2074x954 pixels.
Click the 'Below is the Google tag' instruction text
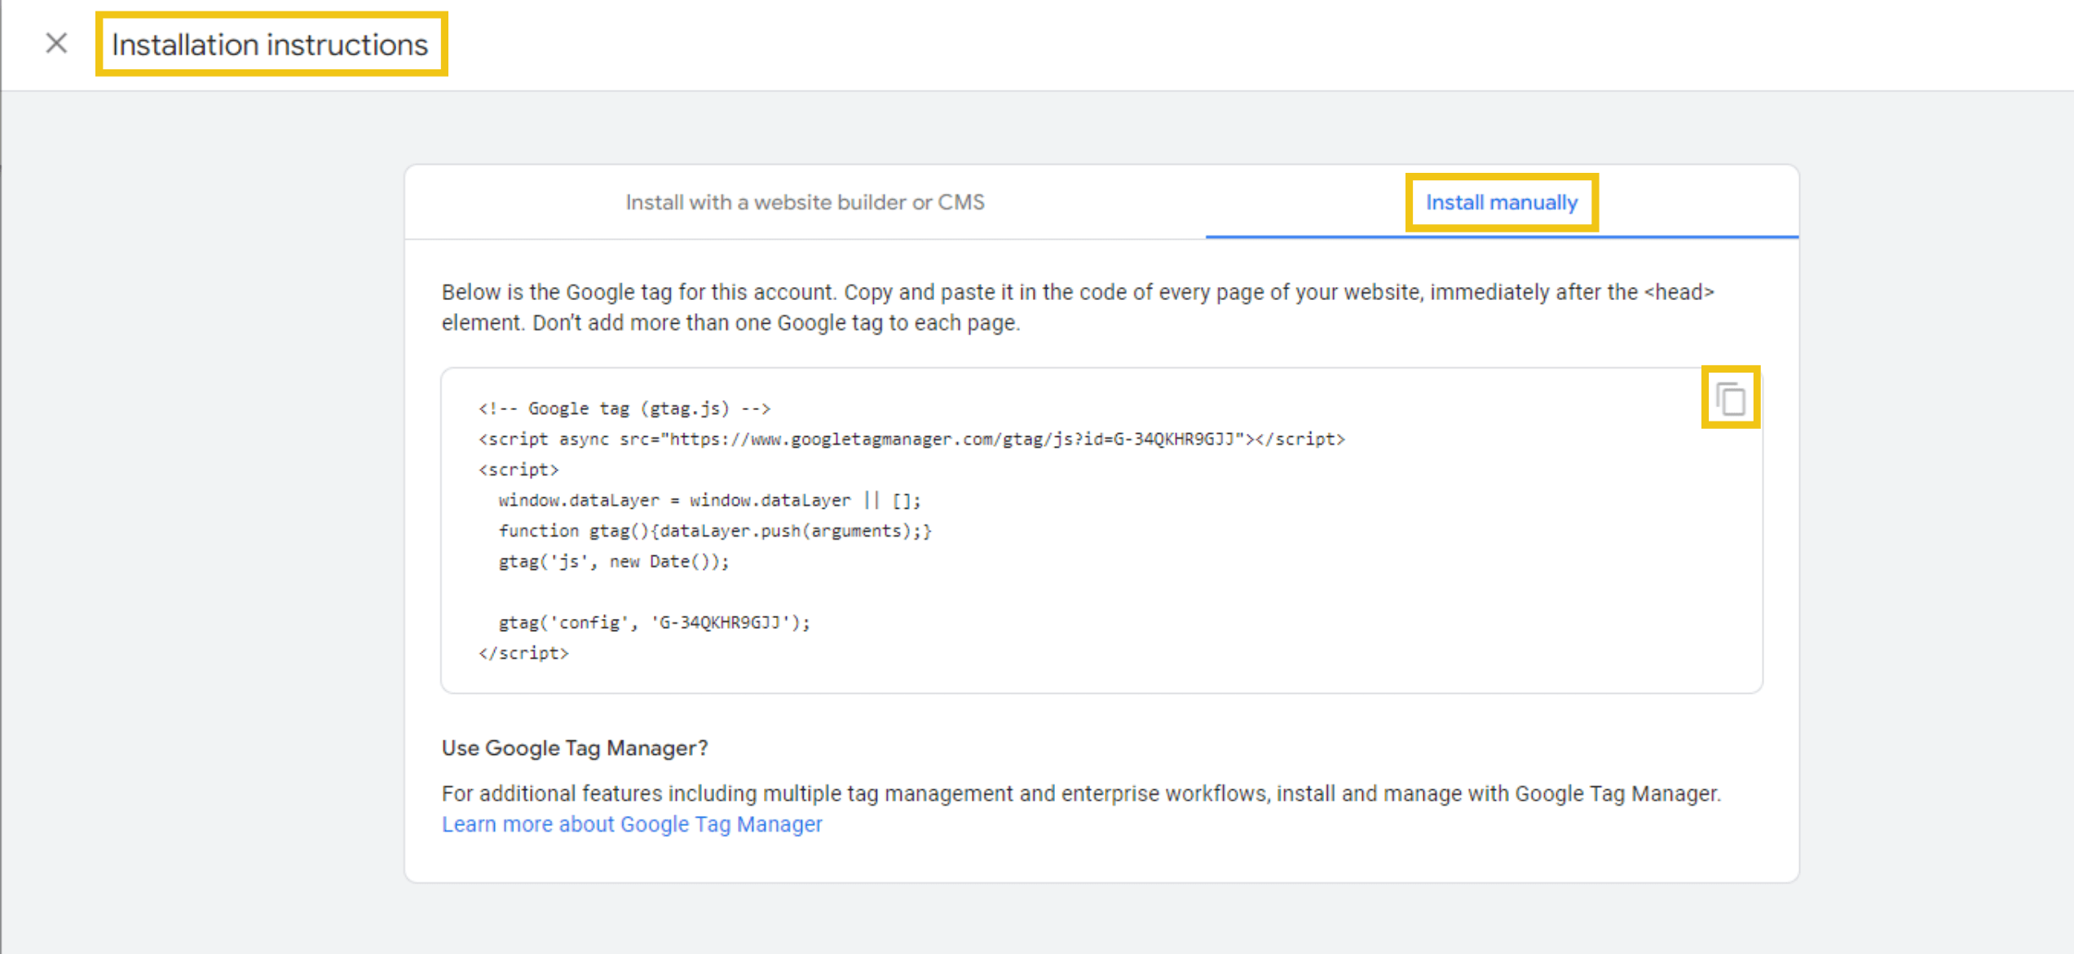click(x=1078, y=307)
